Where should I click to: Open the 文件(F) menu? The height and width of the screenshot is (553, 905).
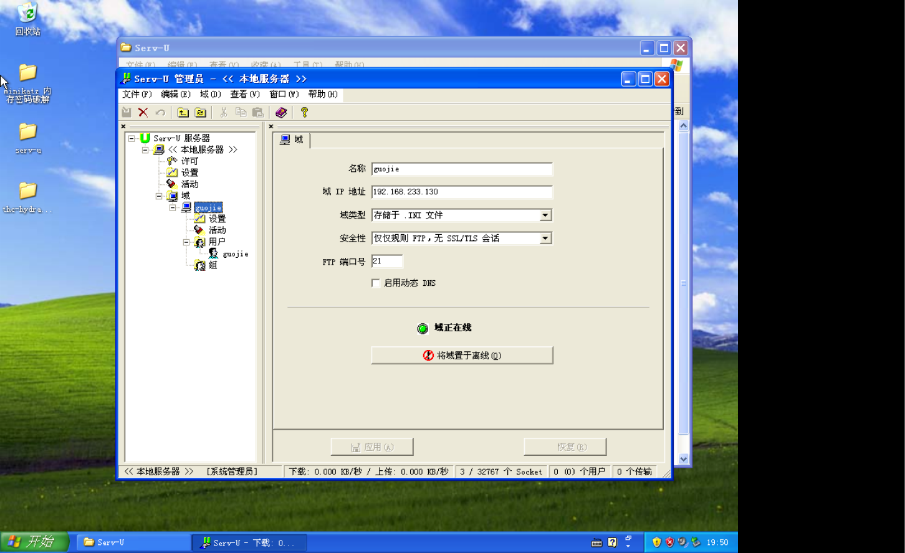[137, 95]
